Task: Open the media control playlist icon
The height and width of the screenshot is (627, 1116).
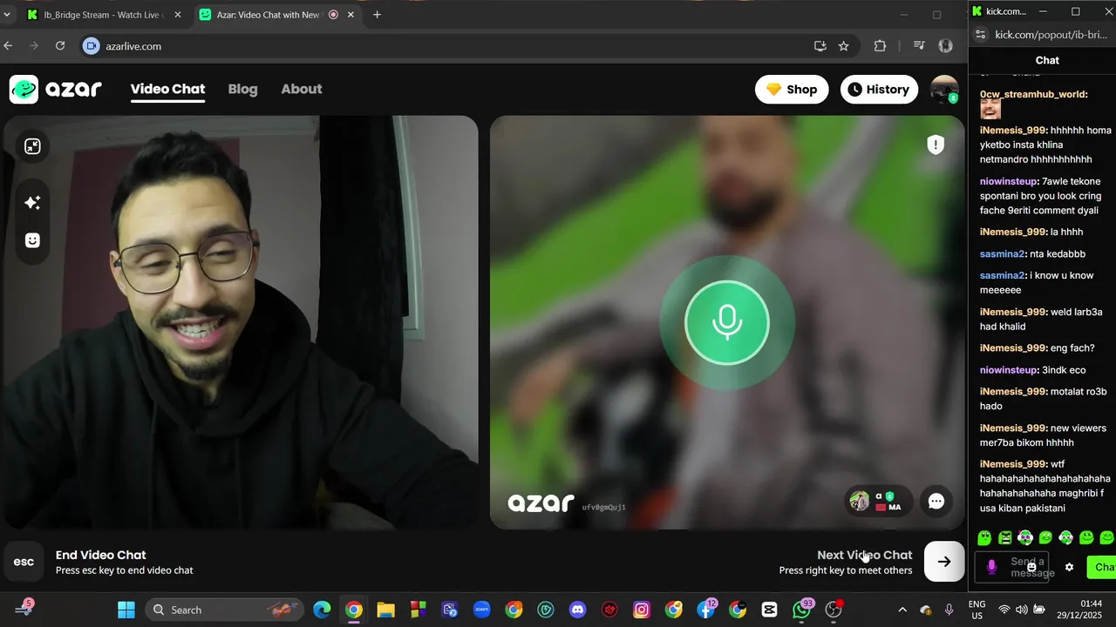Action: tap(919, 46)
